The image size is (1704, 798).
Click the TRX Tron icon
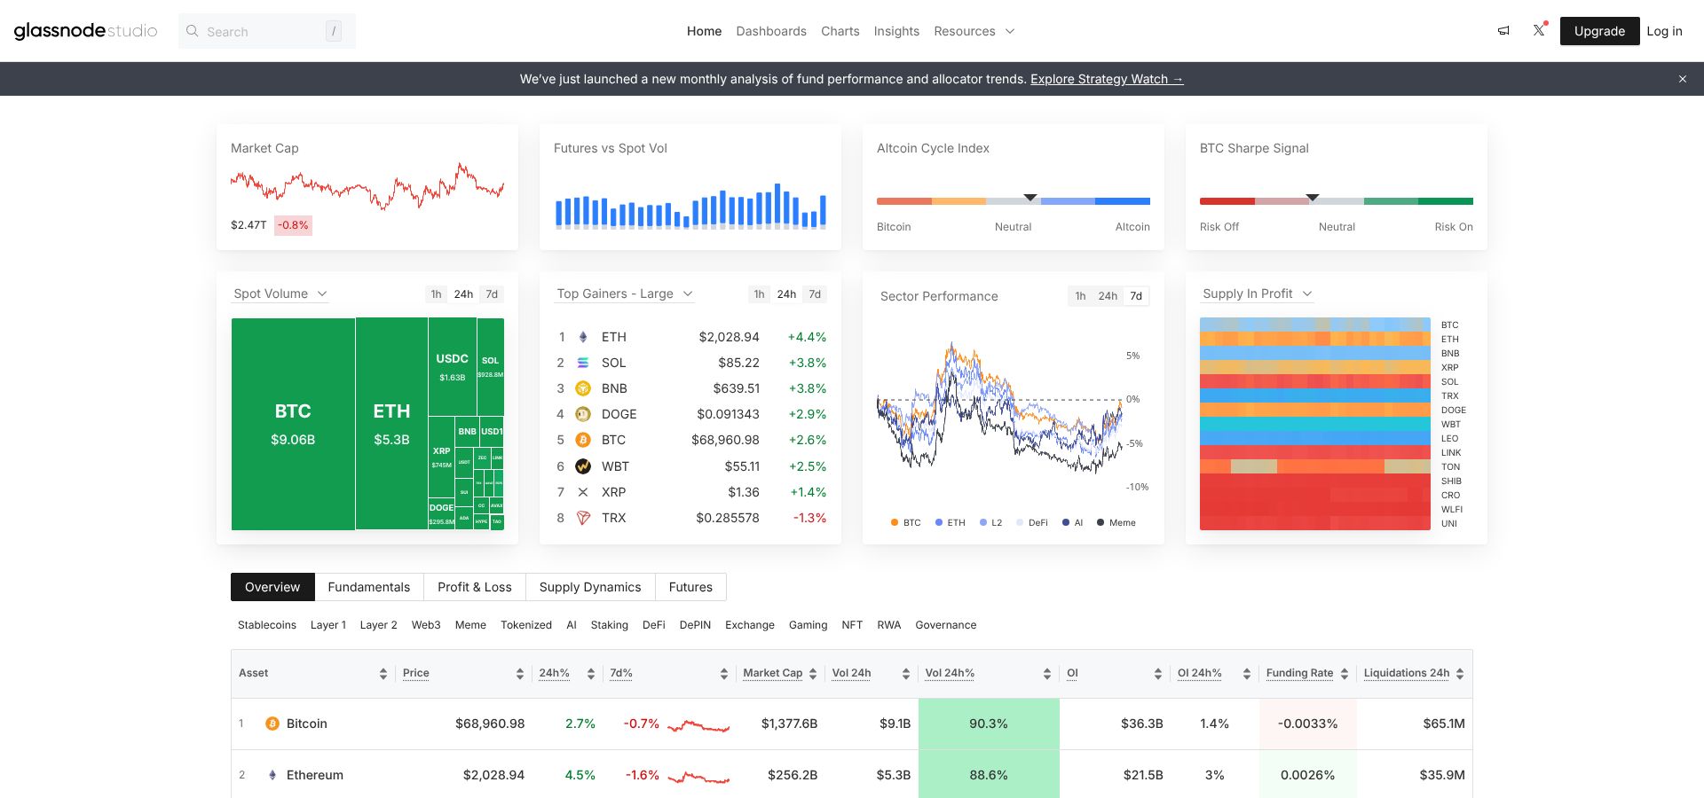point(583,518)
